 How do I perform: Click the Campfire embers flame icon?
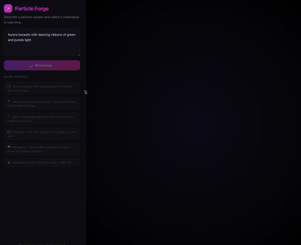click(9, 162)
